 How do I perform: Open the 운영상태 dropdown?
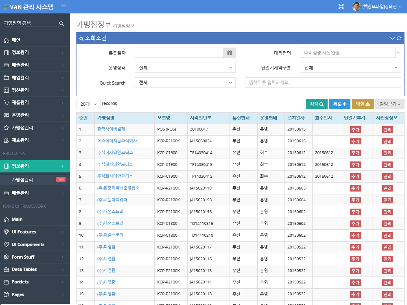(185, 68)
